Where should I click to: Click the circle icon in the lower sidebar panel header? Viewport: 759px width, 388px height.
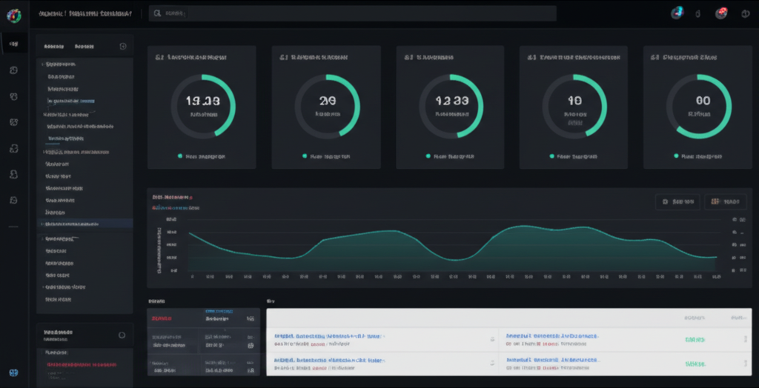tap(122, 335)
